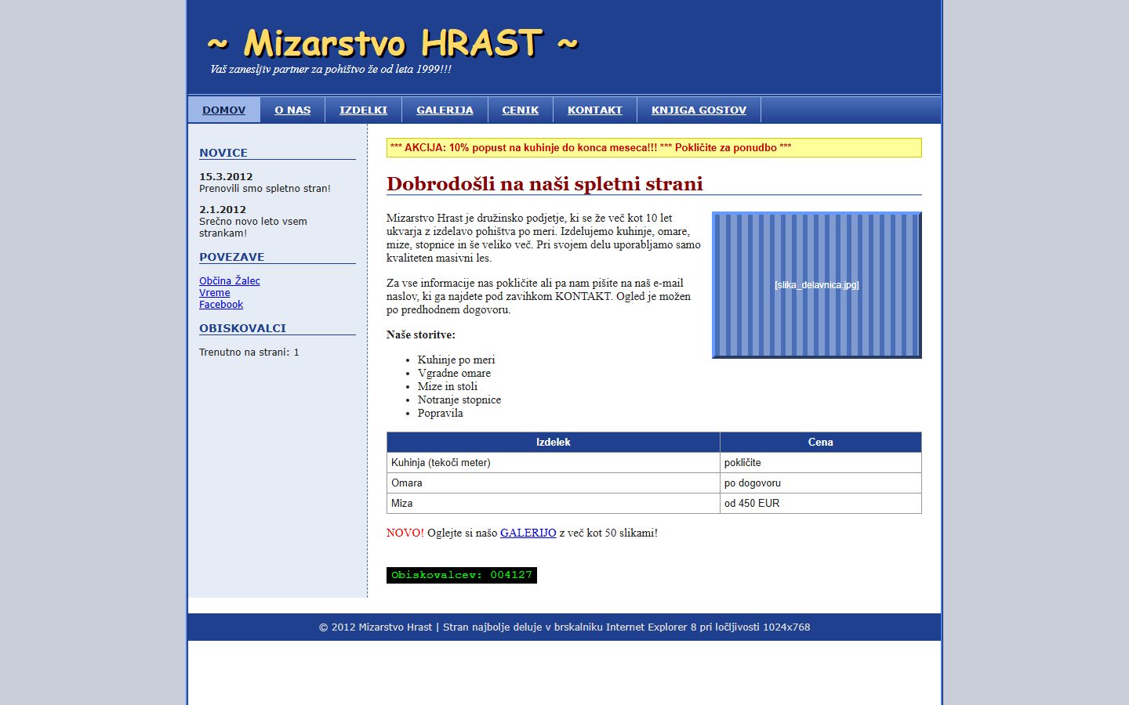Click the 15.3.2012 news date
Viewport: 1129px width, 705px height.
pos(226,176)
